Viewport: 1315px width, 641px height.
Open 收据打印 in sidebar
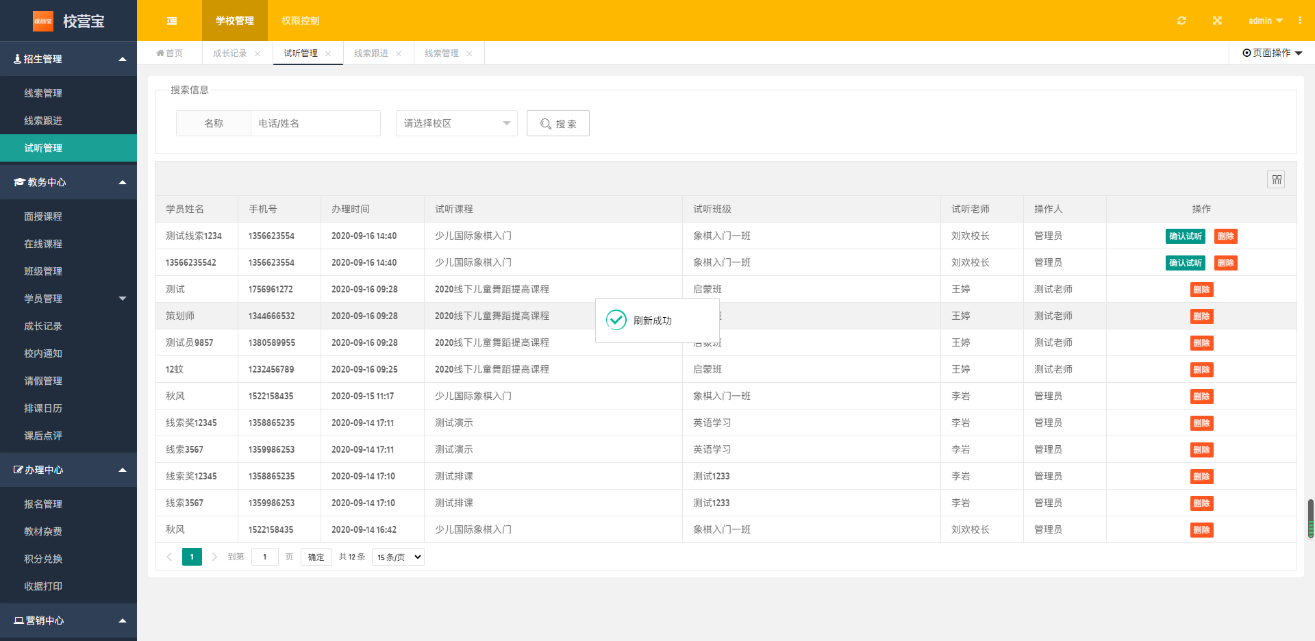68,586
